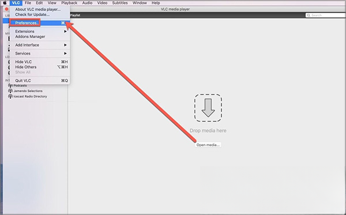Open the Edit menu
Screen dimensions: 346x215
39,3
